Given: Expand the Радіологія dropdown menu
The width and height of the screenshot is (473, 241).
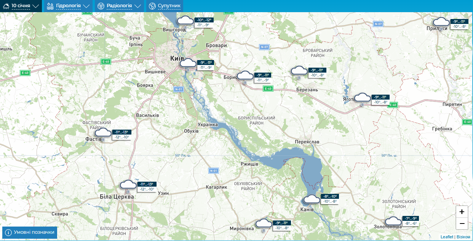Looking at the screenshot, I should click(x=119, y=6).
